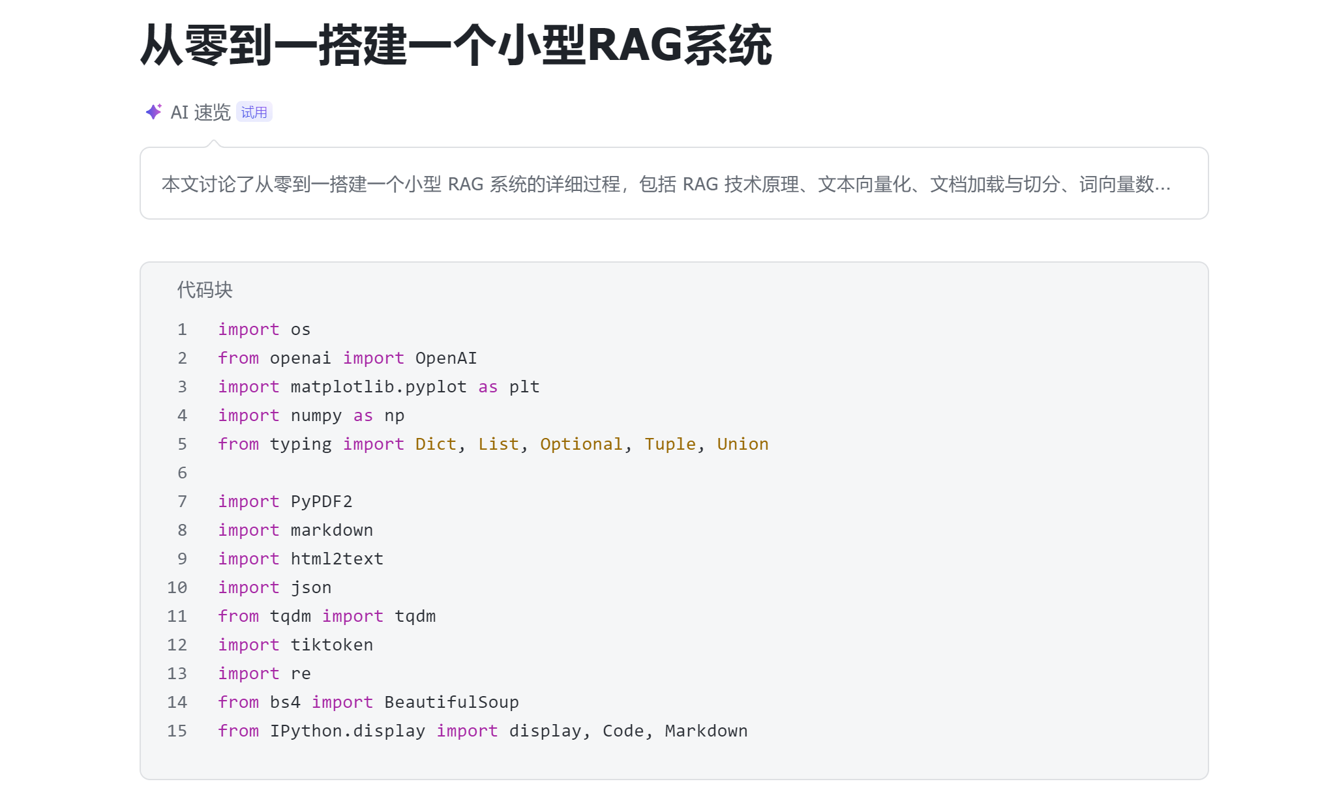Click line 'import numpy as np'

tap(311, 416)
